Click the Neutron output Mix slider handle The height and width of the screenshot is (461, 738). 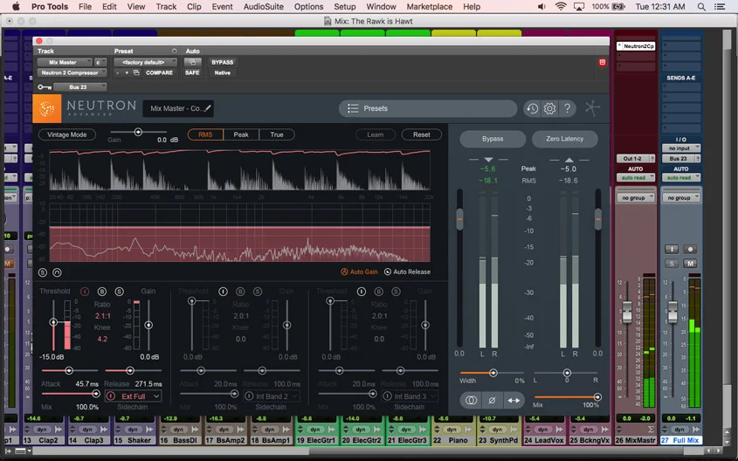coord(597,397)
